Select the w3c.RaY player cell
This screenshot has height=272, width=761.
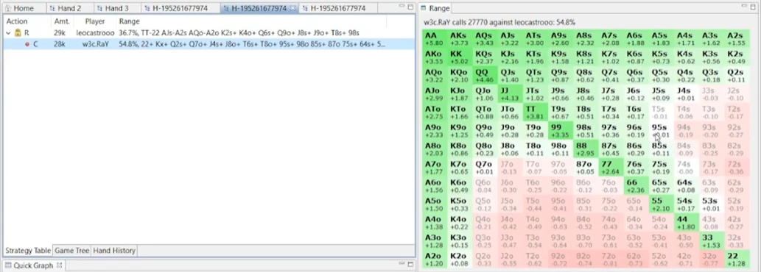coord(95,44)
